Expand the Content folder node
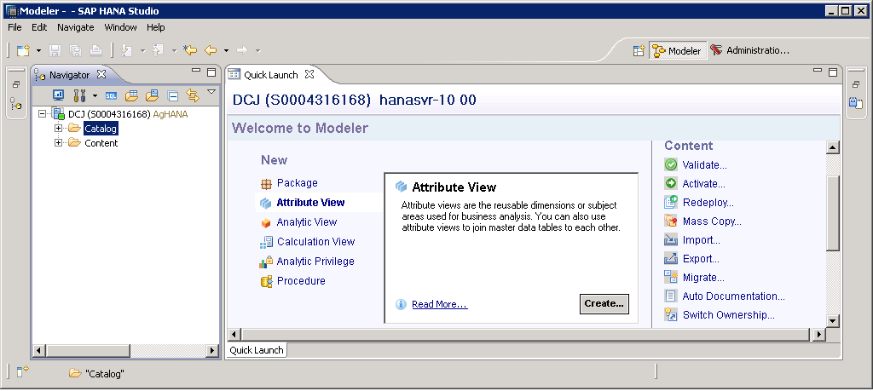The height and width of the screenshot is (391, 873). (59, 143)
